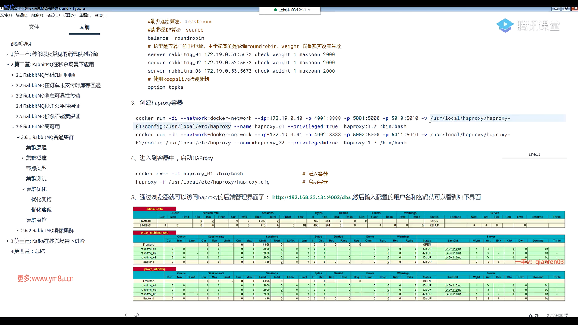Open the 主题(T) menu

(x=85, y=15)
